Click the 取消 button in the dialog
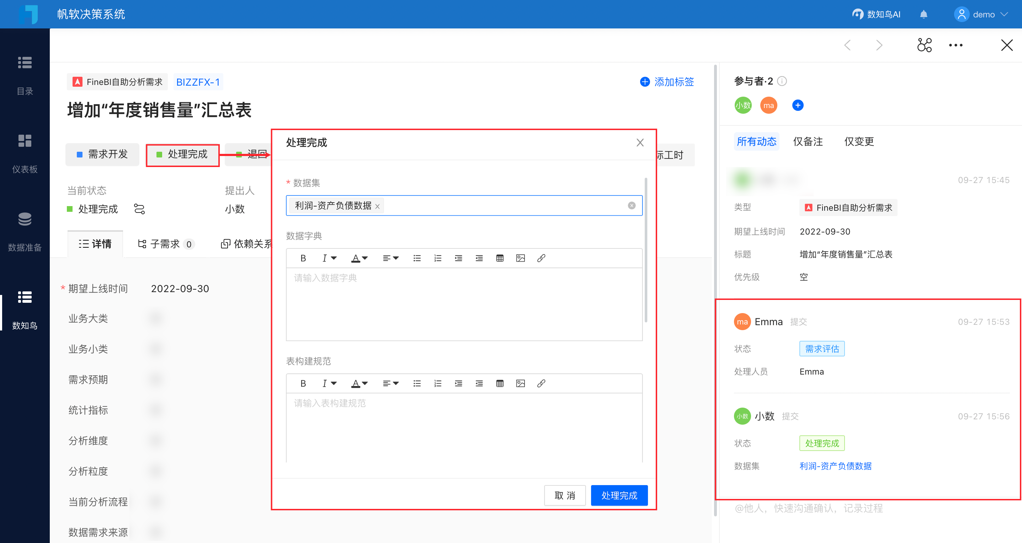1022x543 pixels. [x=564, y=495]
